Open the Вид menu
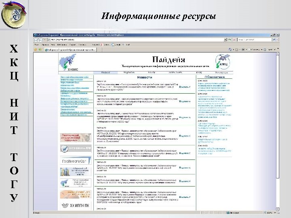The image size is (291, 218). (53, 45)
